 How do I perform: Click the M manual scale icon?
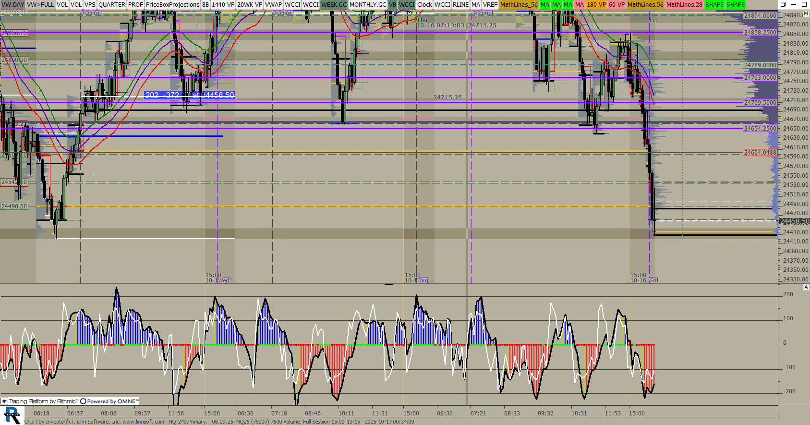(806, 14)
